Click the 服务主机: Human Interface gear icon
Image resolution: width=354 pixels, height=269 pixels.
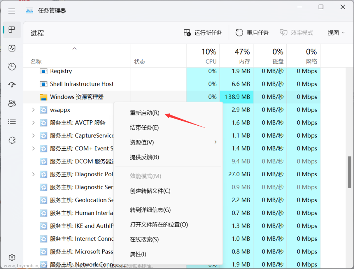tap(44, 213)
